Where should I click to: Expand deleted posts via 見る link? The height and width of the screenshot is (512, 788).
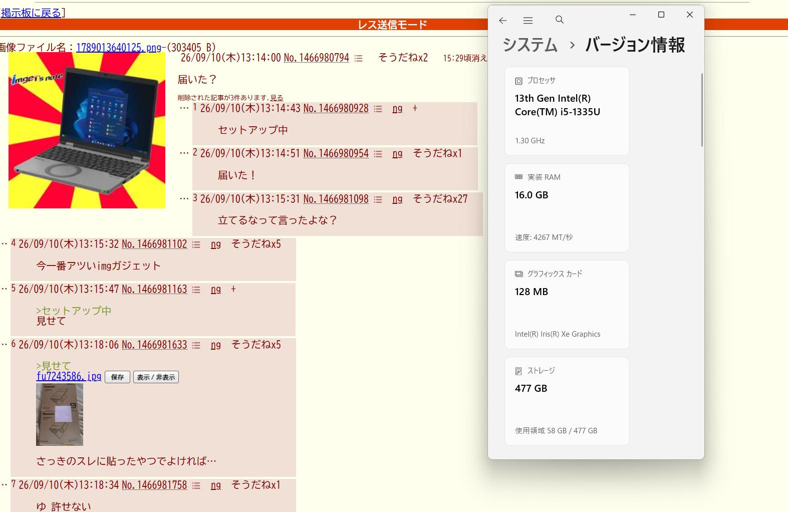click(x=277, y=98)
